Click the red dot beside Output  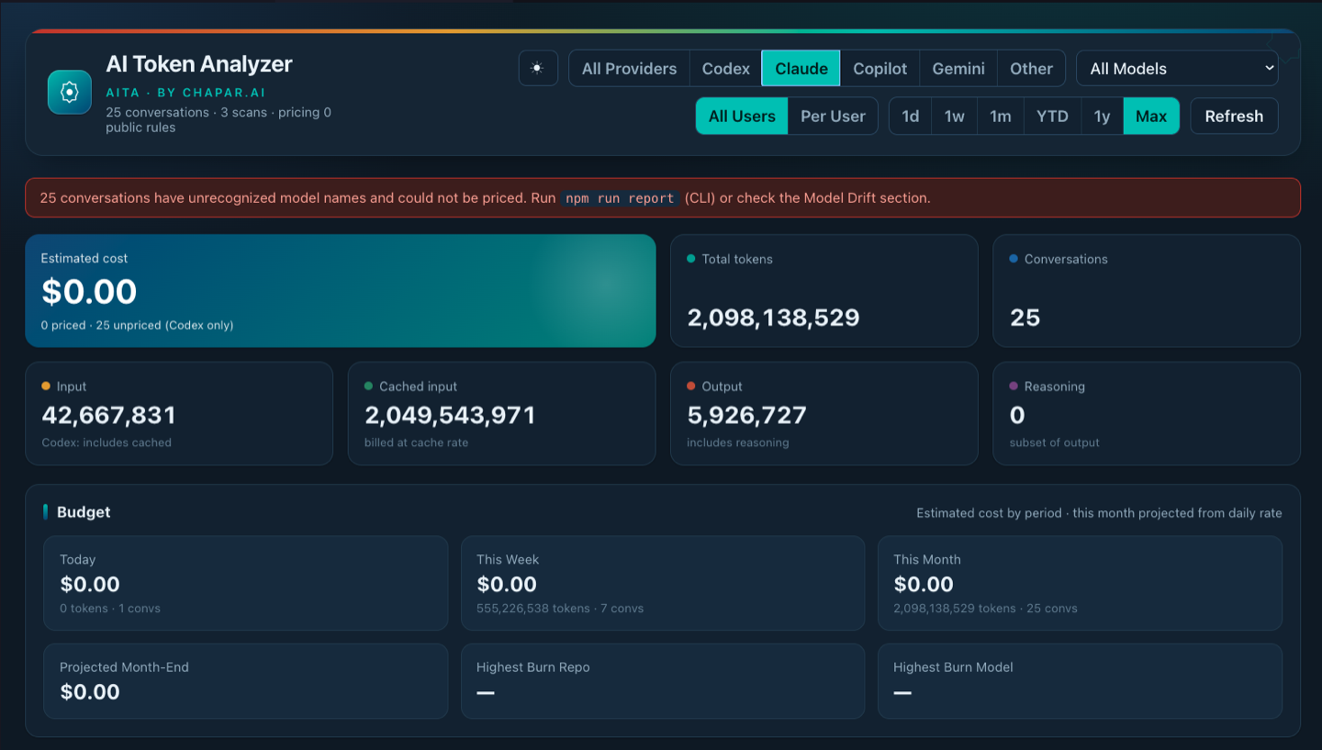tap(691, 386)
